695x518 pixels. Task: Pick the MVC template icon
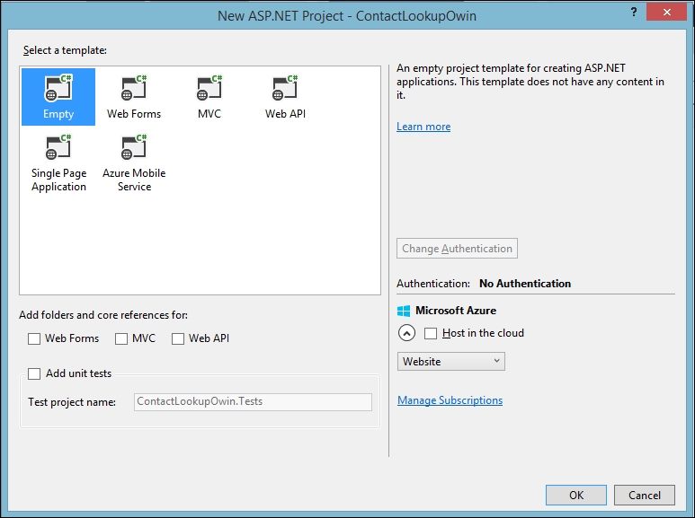(x=209, y=88)
